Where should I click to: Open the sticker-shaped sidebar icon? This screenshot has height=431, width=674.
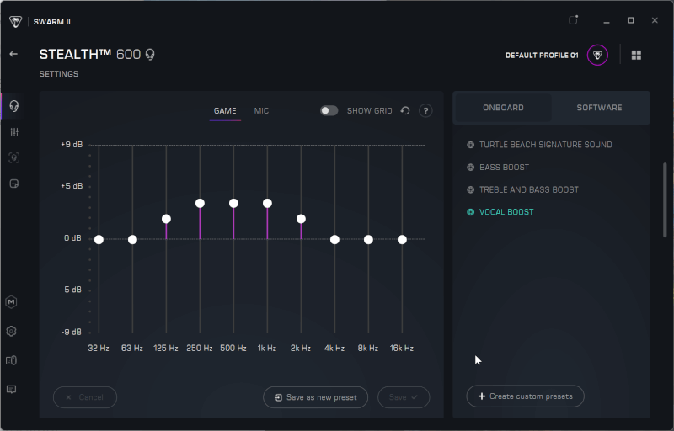(x=14, y=184)
